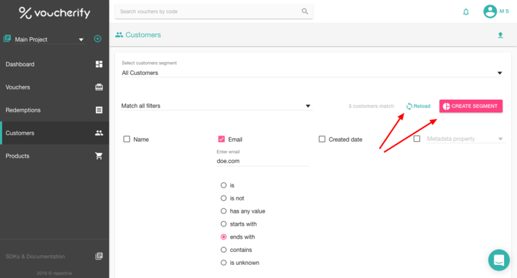This screenshot has width=517, height=278.
Task: Click the CREATE SEGMENT button
Action: (x=471, y=106)
